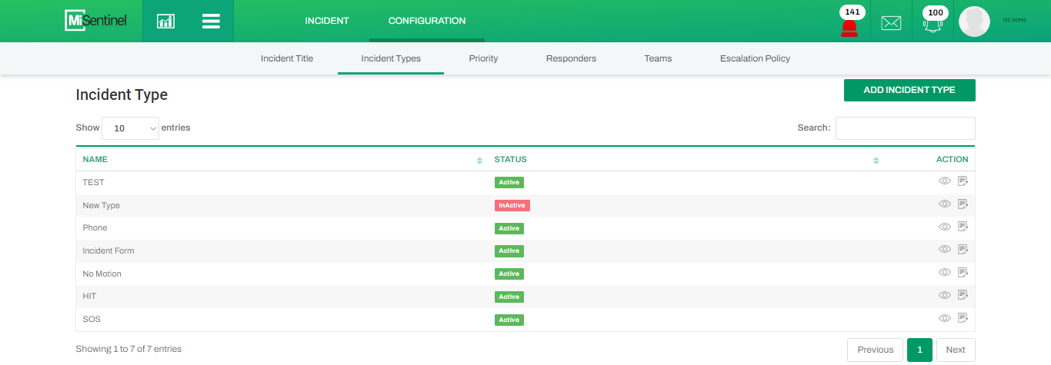View the New Type row via eye icon
The height and width of the screenshot is (365, 1051).
coord(945,204)
